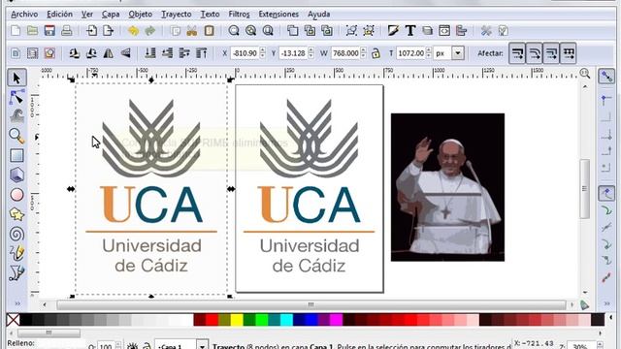Toggle snap to paths button
621x349 pixels.
click(606, 210)
